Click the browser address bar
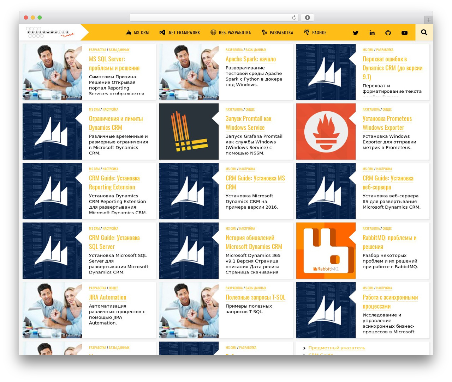This screenshot has height=382, width=452. (214, 18)
